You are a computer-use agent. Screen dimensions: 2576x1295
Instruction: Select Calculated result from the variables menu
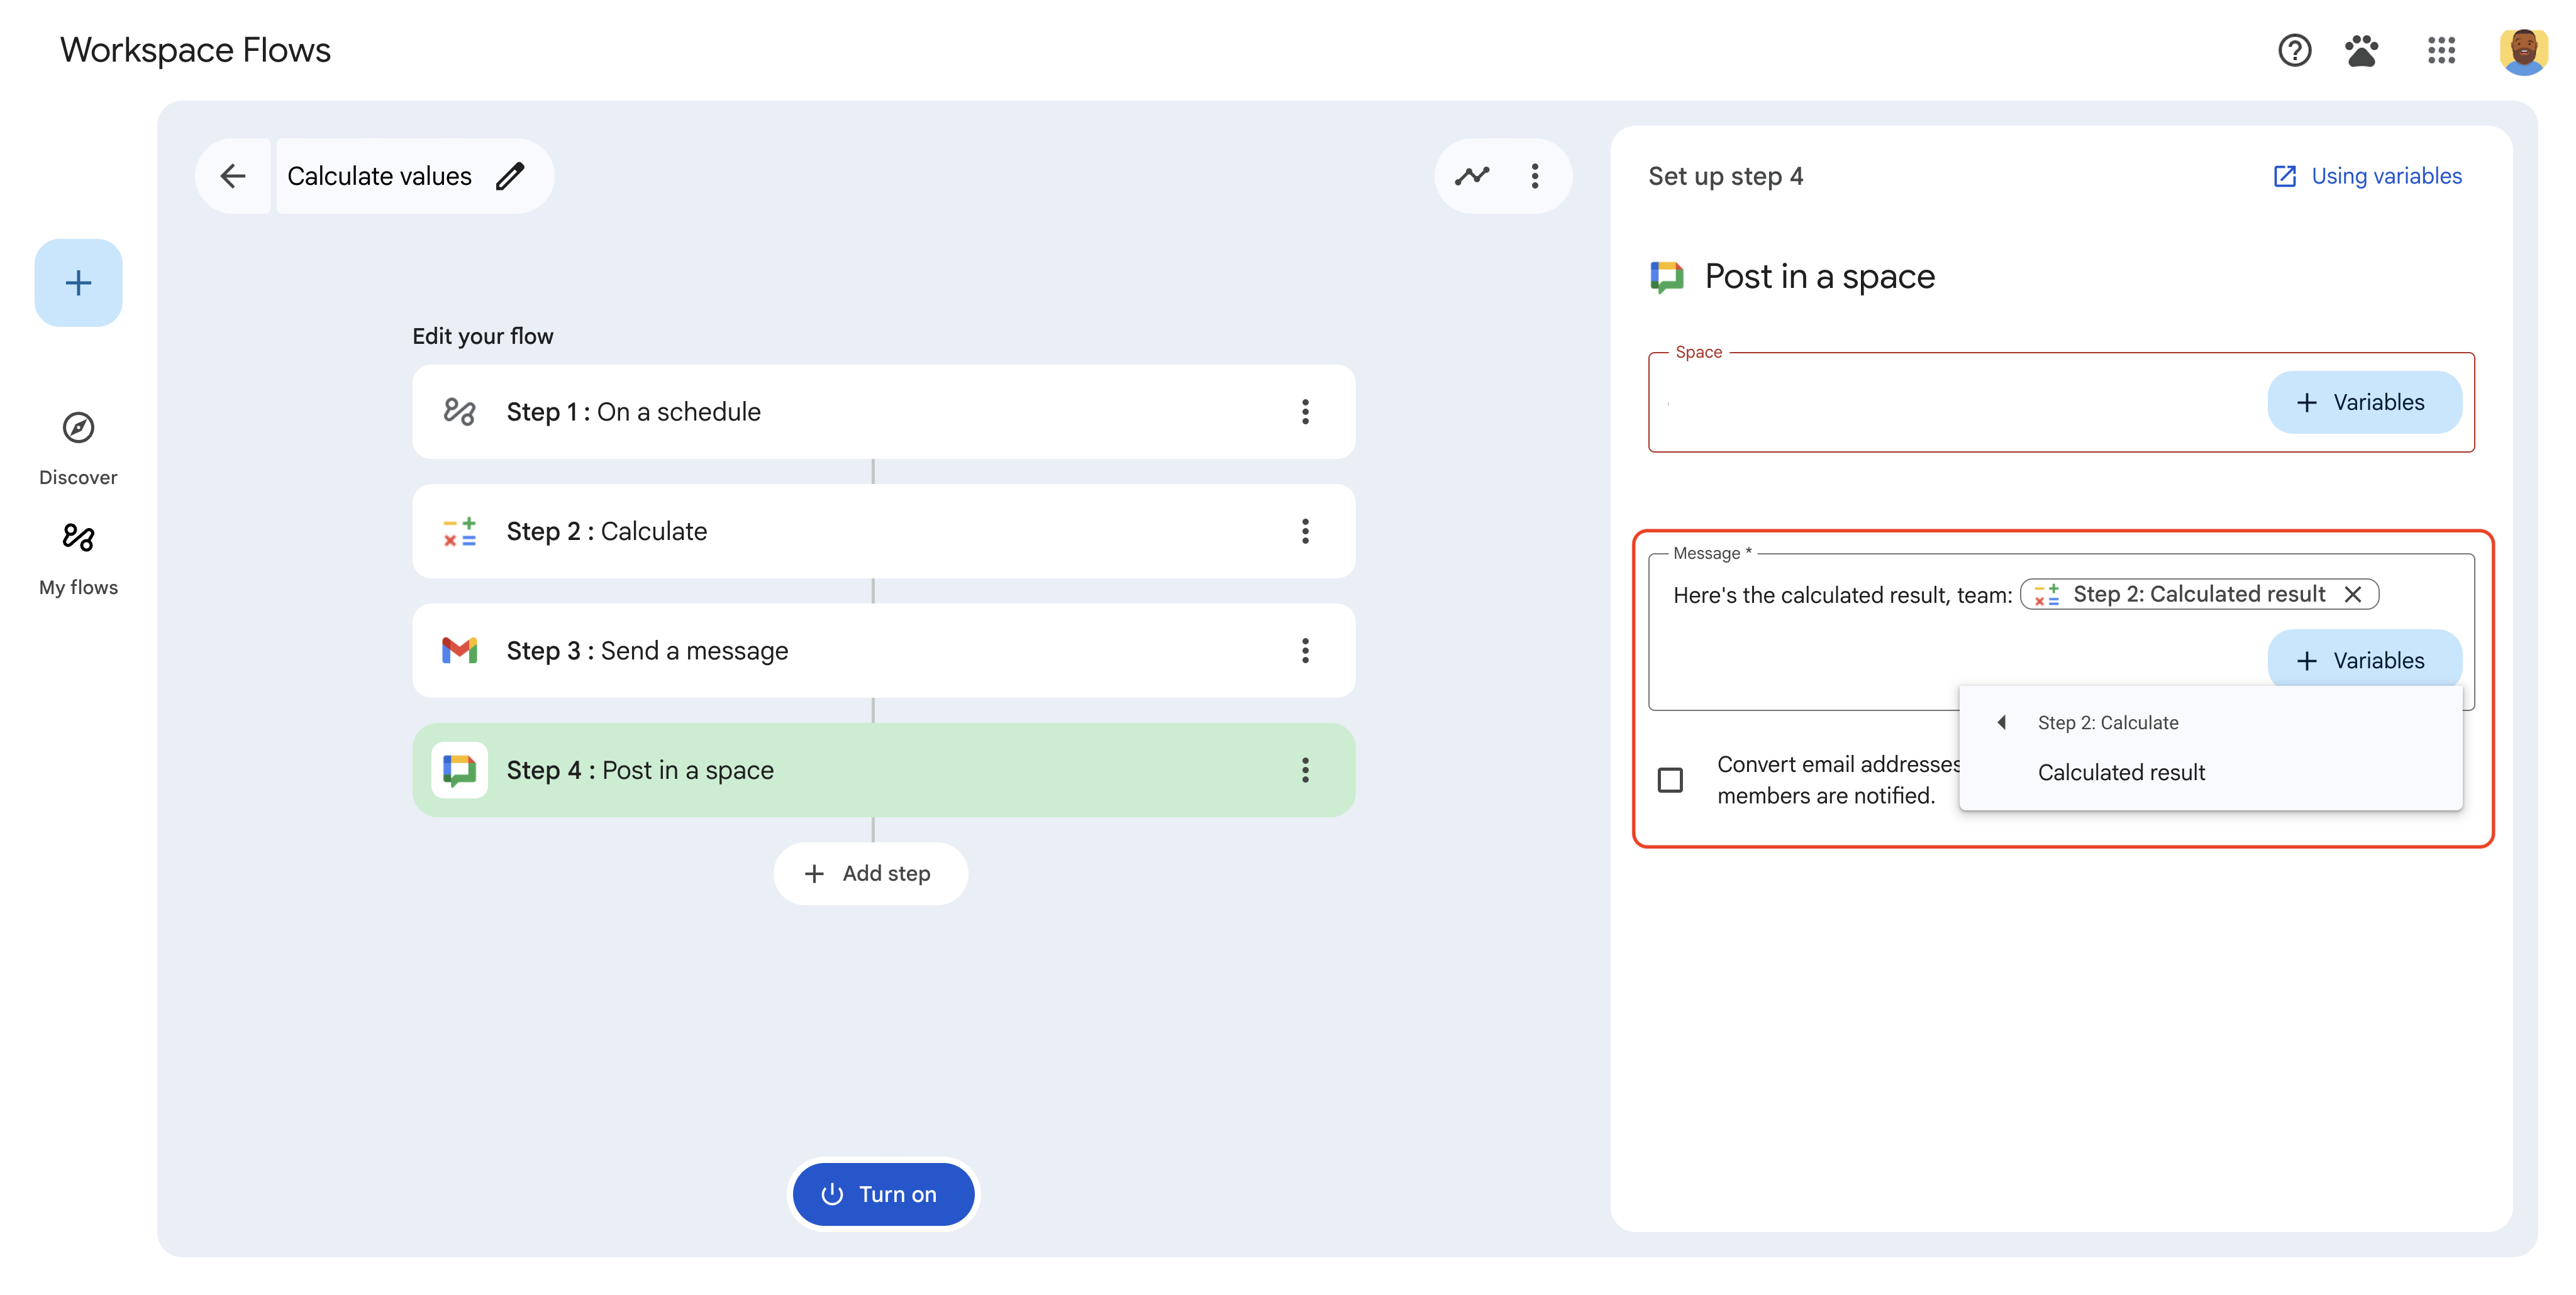(2121, 771)
